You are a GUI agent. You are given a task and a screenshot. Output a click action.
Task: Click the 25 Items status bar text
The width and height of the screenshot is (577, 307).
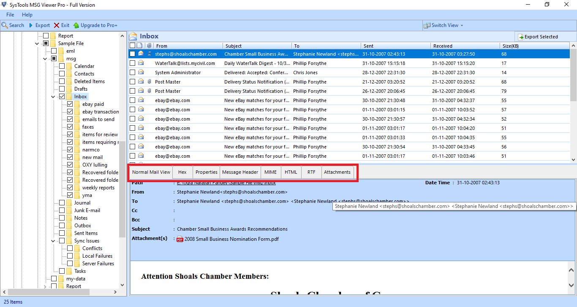[13, 302]
